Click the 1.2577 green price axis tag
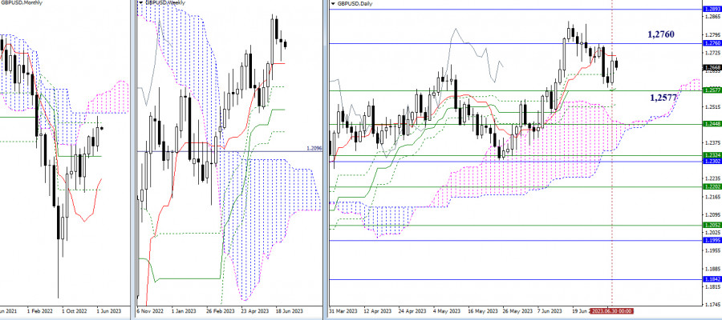The width and height of the screenshot is (722, 320). click(711, 90)
